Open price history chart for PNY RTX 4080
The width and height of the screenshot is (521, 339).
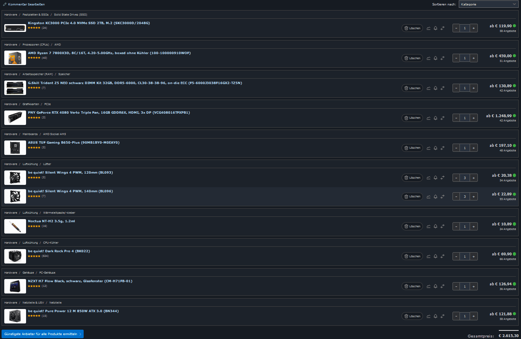pos(428,118)
